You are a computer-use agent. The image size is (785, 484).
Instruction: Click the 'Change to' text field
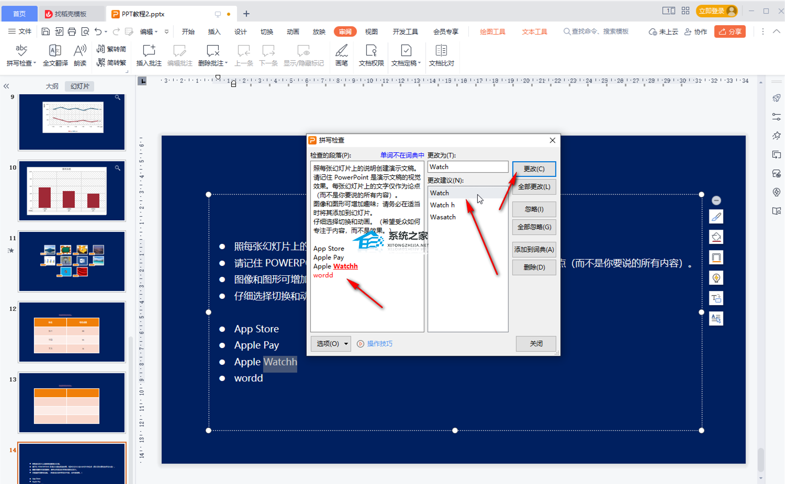[x=468, y=167]
